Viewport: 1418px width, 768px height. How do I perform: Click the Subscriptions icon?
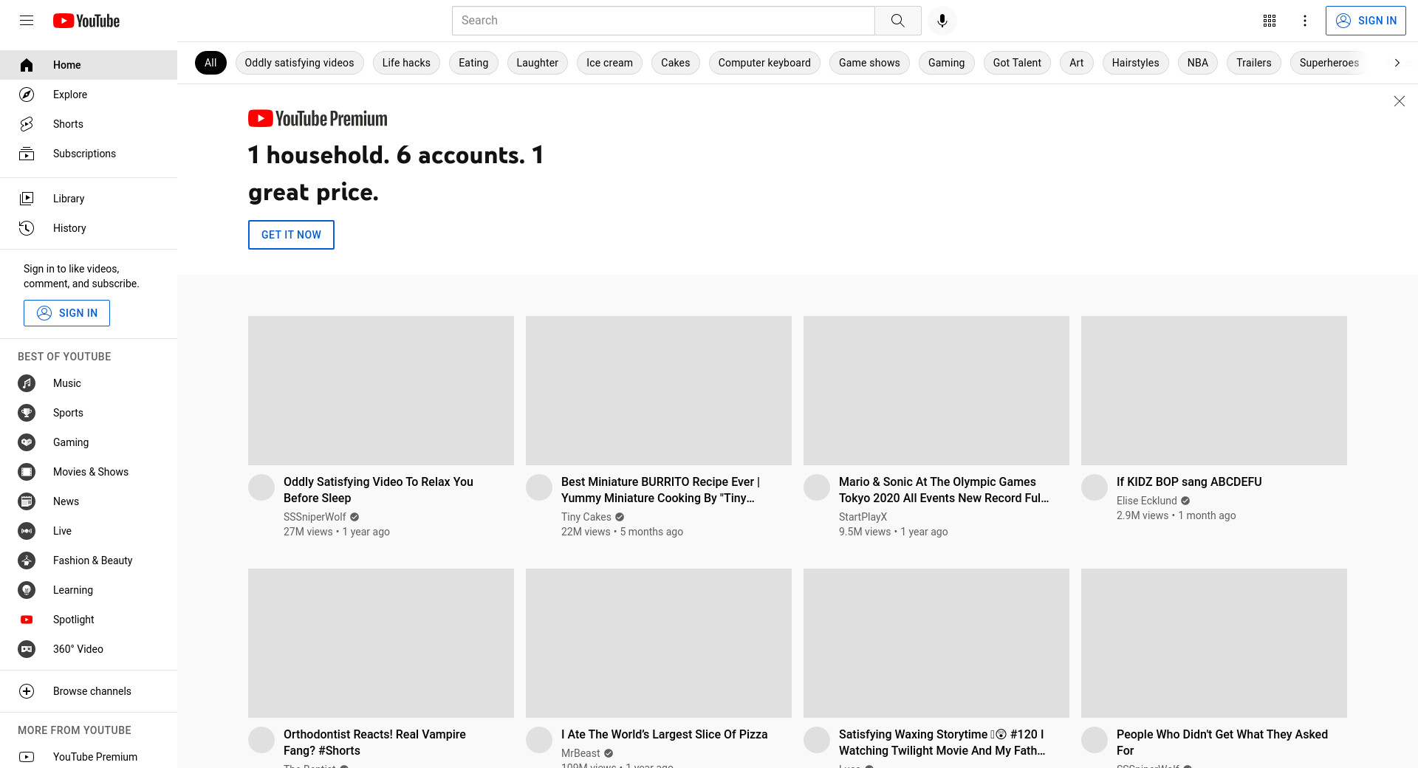point(27,154)
